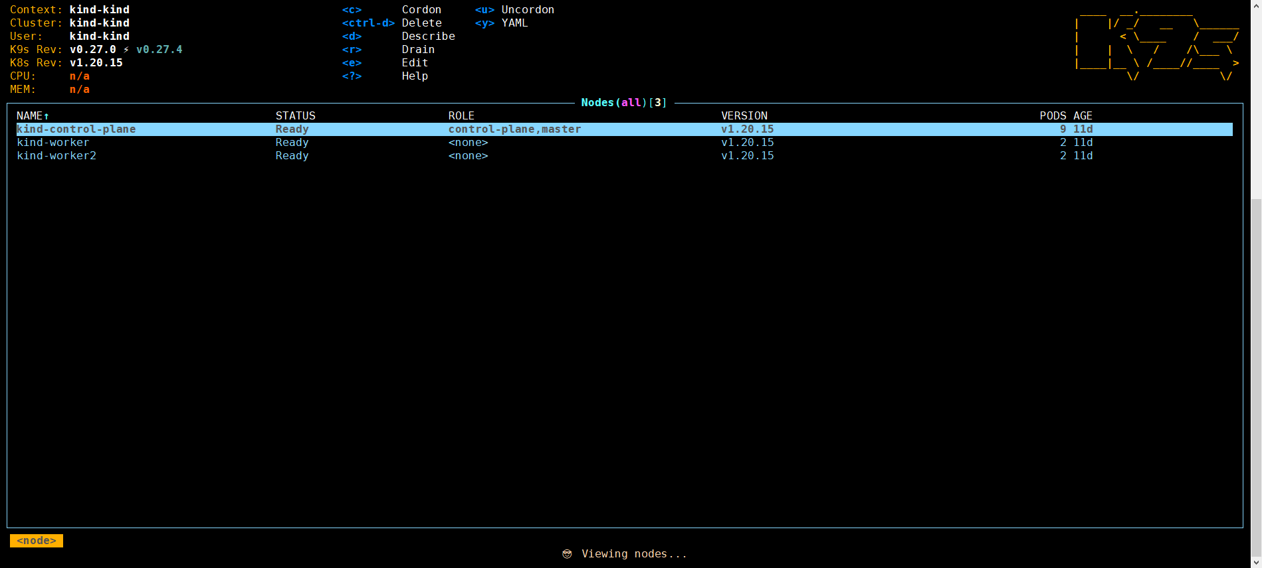Image resolution: width=1262 pixels, height=568 pixels.
Task: Click the <?> Help shortcut key
Action: (x=352, y=76)
